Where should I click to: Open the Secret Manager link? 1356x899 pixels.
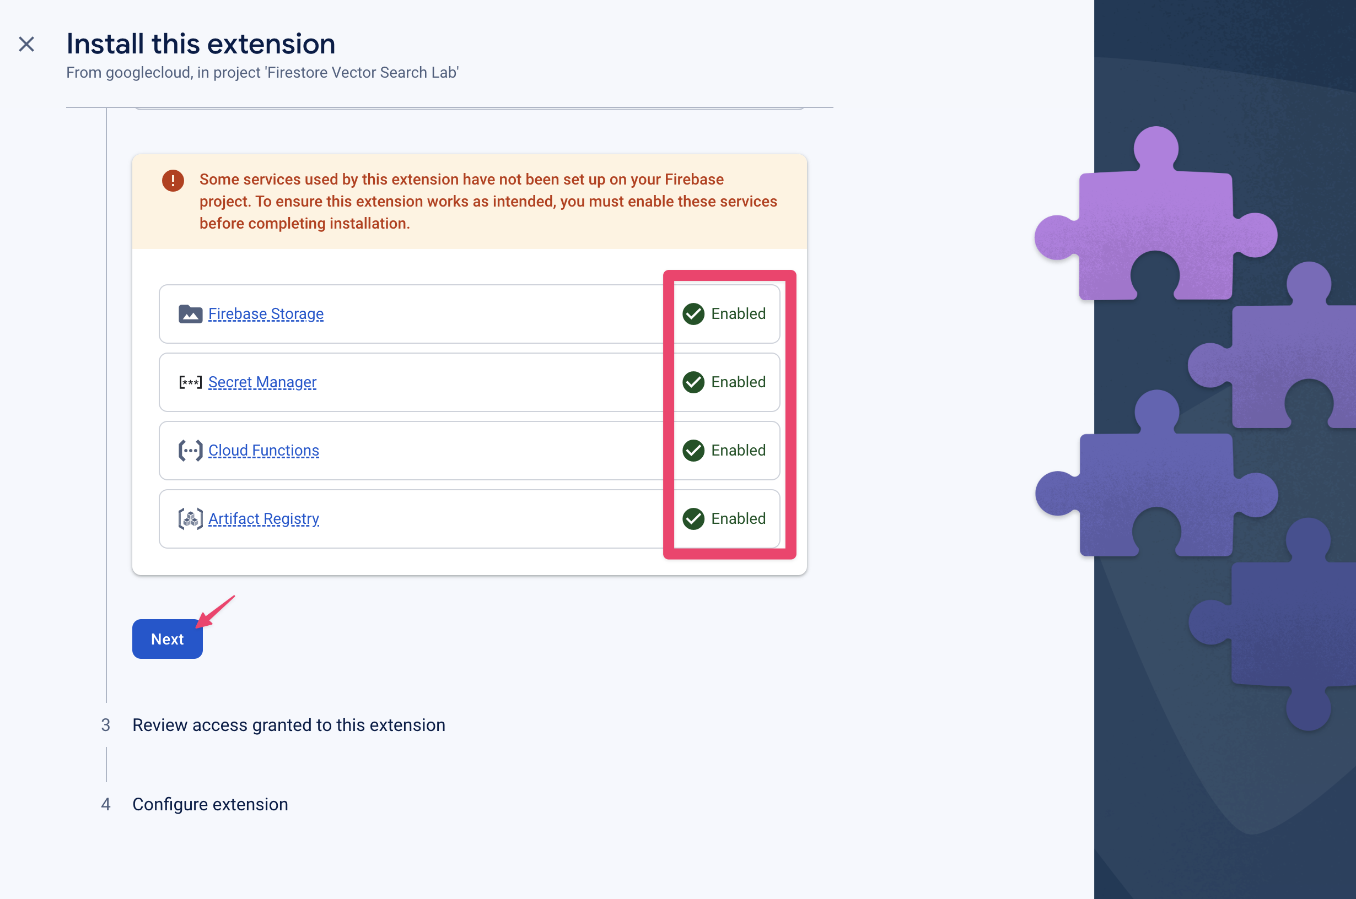click(261, 382)
